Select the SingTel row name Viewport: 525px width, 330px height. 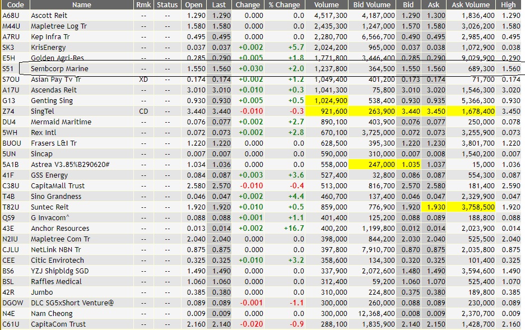point(43,111)
